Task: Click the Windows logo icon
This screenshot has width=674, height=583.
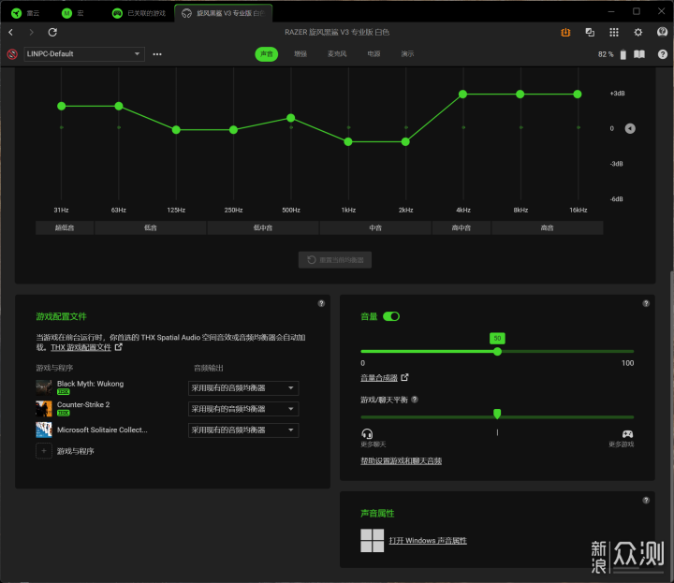Action: (x=373, y=541)
